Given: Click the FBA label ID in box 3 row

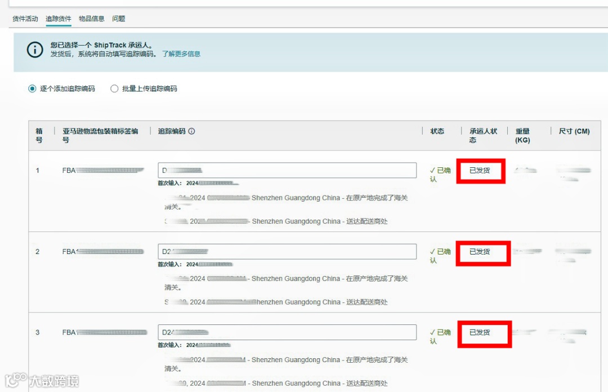Looking at the screenshot, I should coord(105,332).
